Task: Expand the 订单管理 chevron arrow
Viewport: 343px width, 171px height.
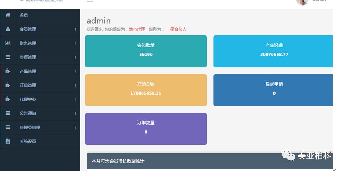Action: coord(76,85)
